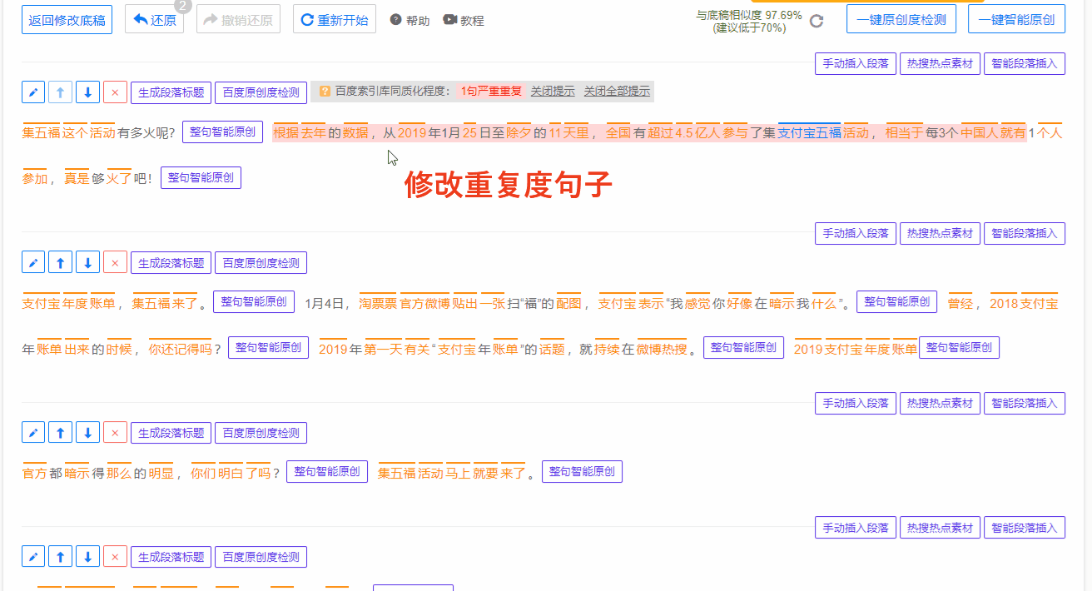Click the red × delete icon of the bottom paragraph
This screenshot has height=591, width=1092.
[115, 557]
